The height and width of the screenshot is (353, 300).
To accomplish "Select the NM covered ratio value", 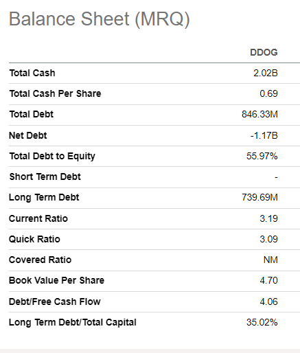I will point(270,260).
